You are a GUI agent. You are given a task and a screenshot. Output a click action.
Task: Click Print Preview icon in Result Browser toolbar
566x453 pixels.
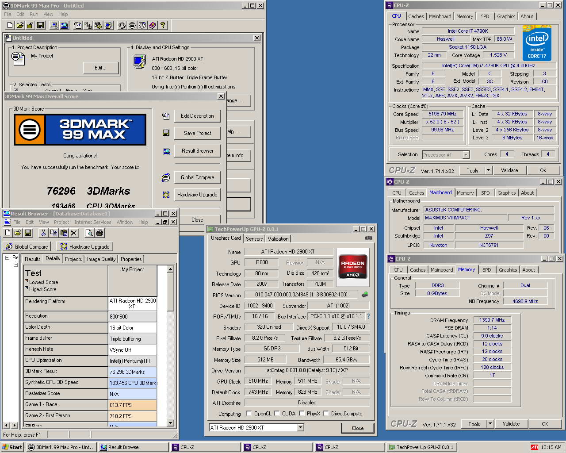pos(89,233)
